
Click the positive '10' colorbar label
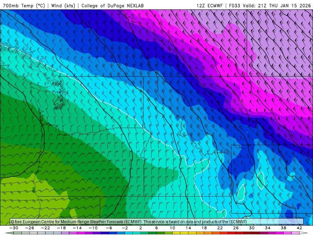point(173,228)
